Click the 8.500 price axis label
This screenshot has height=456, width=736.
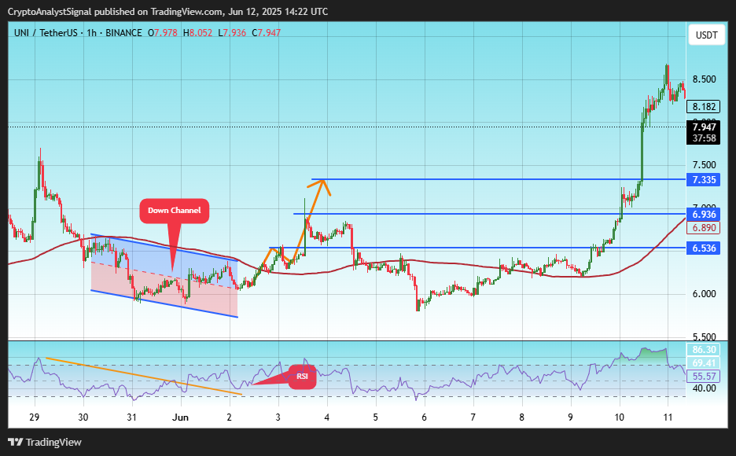point(704,79)
